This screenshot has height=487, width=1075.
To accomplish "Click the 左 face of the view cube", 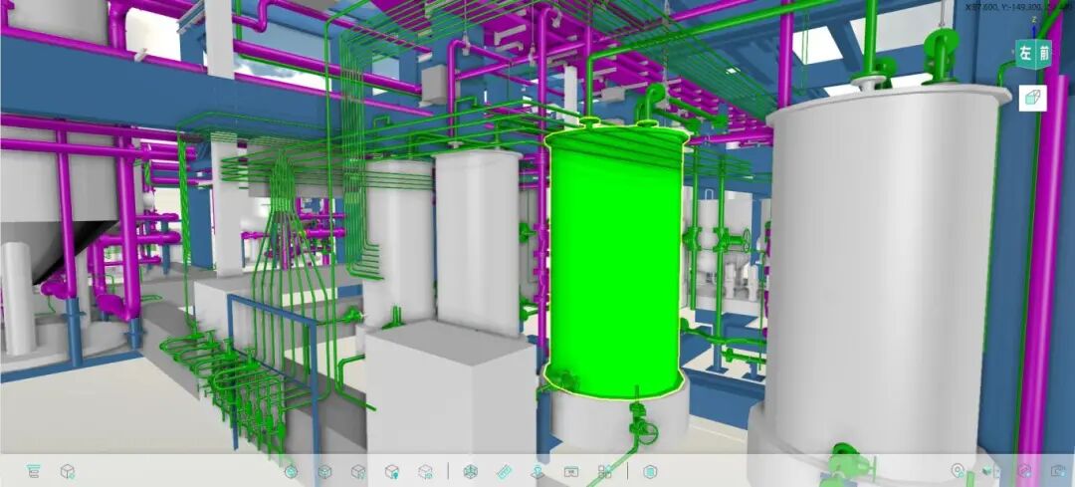I will [x=1024, y=54].
